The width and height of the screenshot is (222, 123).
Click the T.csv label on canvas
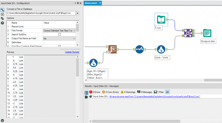pyautogui.click(x=158, y=28)
